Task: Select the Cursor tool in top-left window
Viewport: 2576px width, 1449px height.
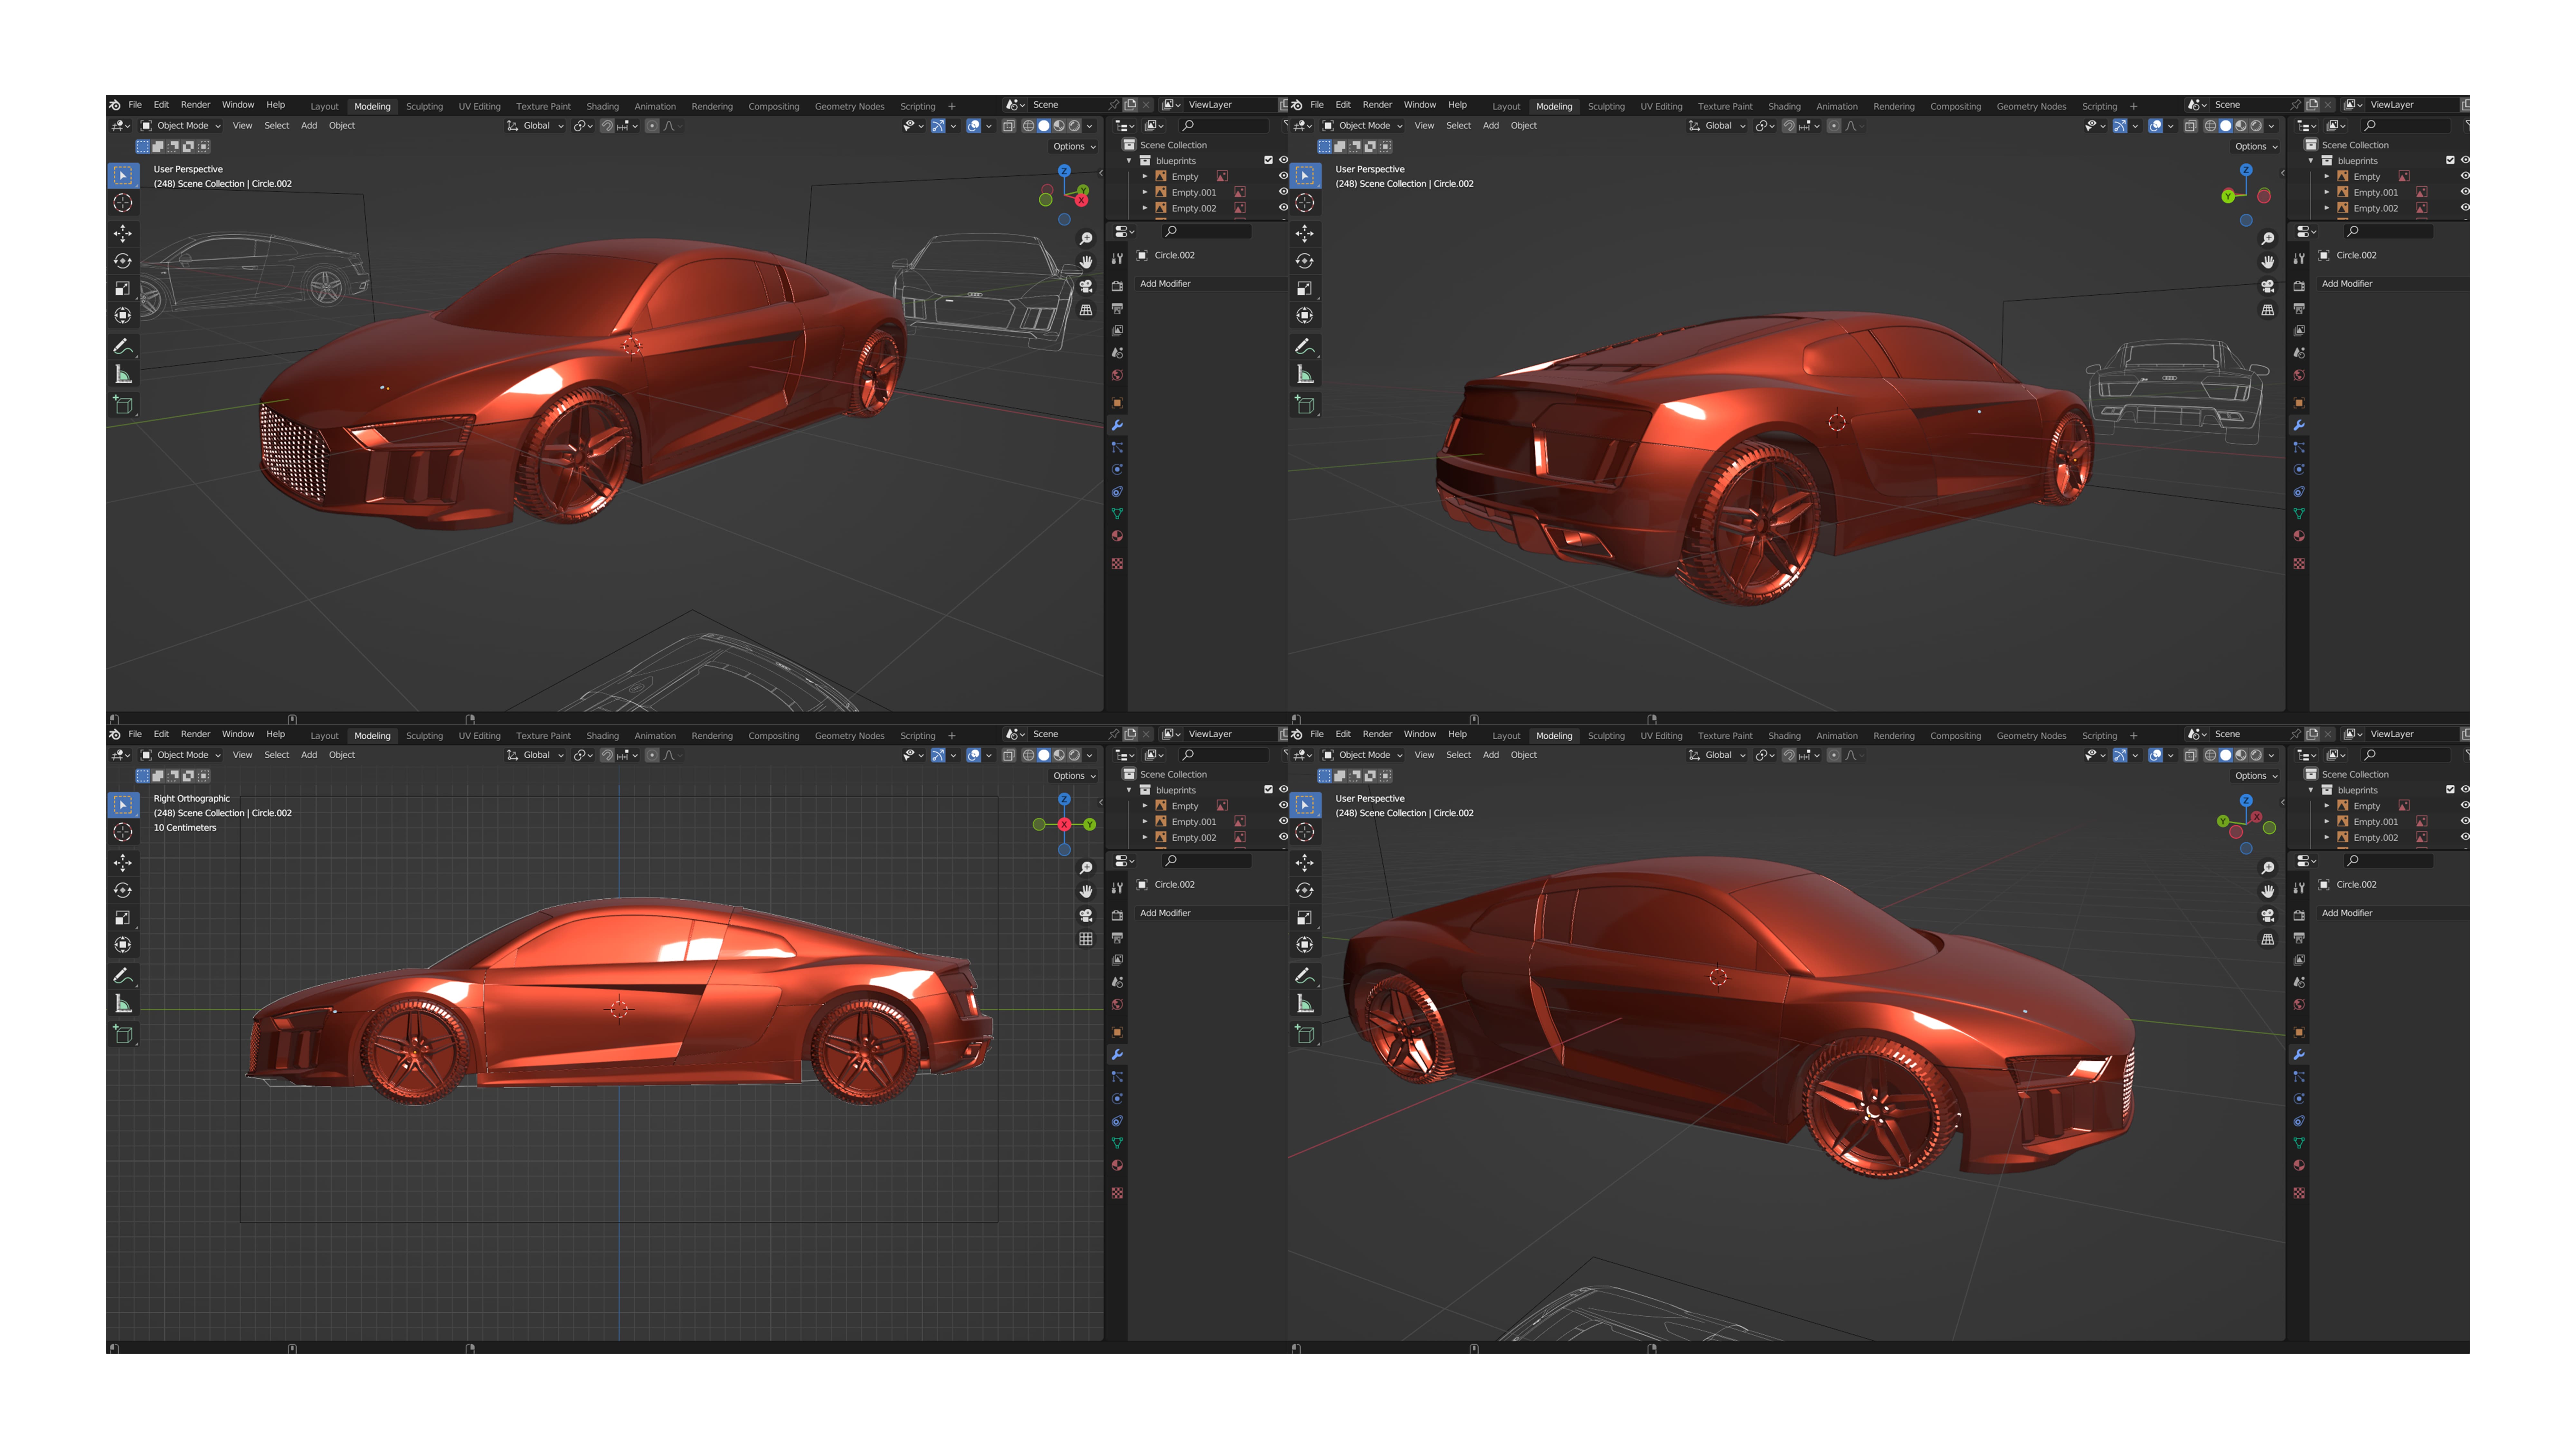Action: pyautogui.click(x=123, y=203)
